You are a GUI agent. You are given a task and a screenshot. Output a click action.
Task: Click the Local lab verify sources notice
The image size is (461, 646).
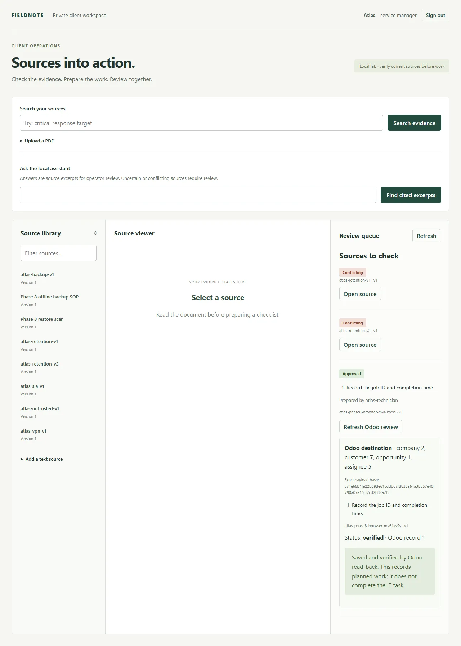[402, 66]
